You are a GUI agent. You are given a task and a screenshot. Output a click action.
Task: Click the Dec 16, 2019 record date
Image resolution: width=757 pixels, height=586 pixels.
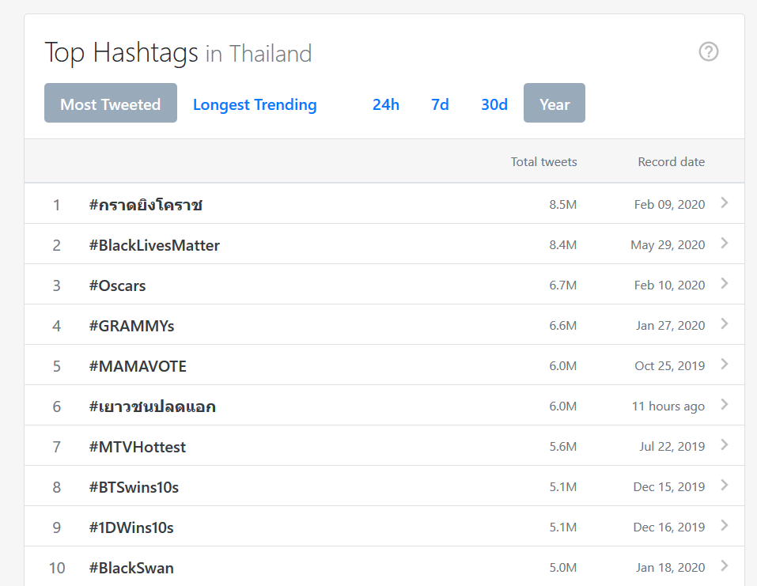[x=669, y=527]
